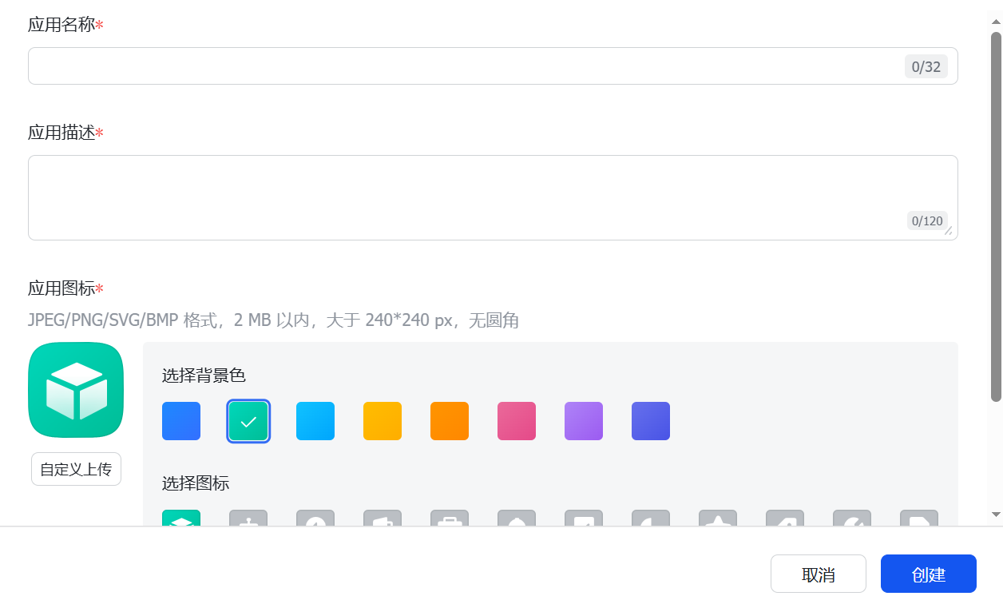Choose the pink background color

[x=517, y=421]
